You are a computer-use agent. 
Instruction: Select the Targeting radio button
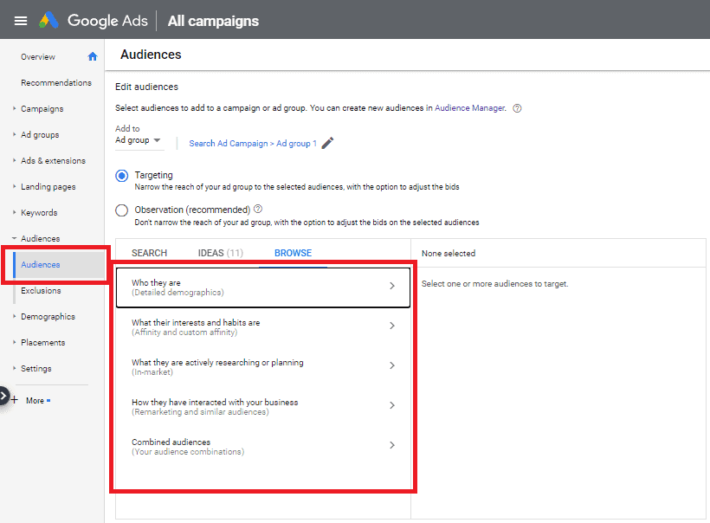pos(122,176)
